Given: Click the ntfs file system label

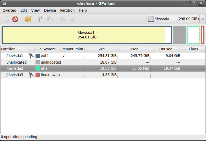Looking at the screenshot, I should [44, 68].
